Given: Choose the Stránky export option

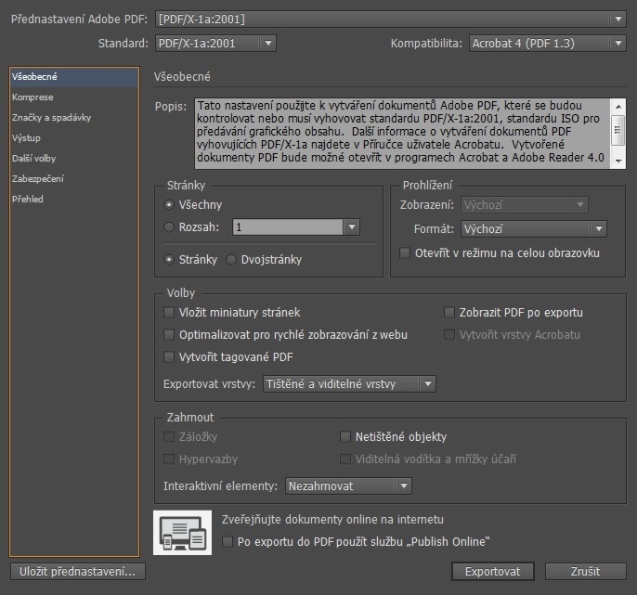Looking at the screenshot, I should (169, 260).
